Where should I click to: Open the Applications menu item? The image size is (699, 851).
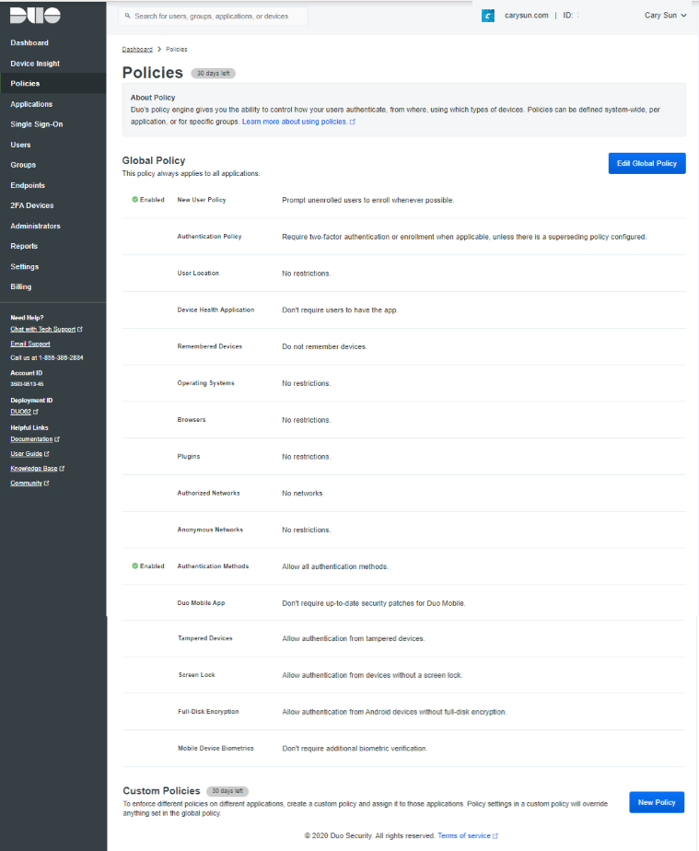[x=31, y=104]
